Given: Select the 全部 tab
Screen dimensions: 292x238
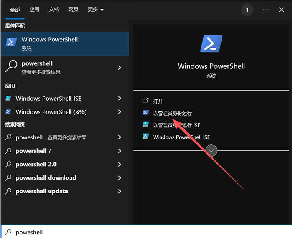Looking at the screenshot, I should tap(15, 10).
